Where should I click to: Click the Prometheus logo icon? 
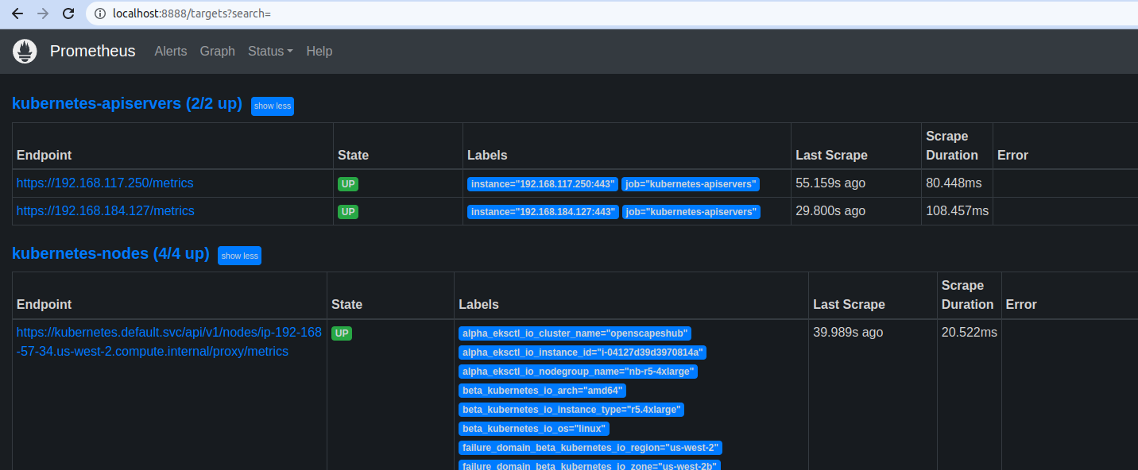25,51
